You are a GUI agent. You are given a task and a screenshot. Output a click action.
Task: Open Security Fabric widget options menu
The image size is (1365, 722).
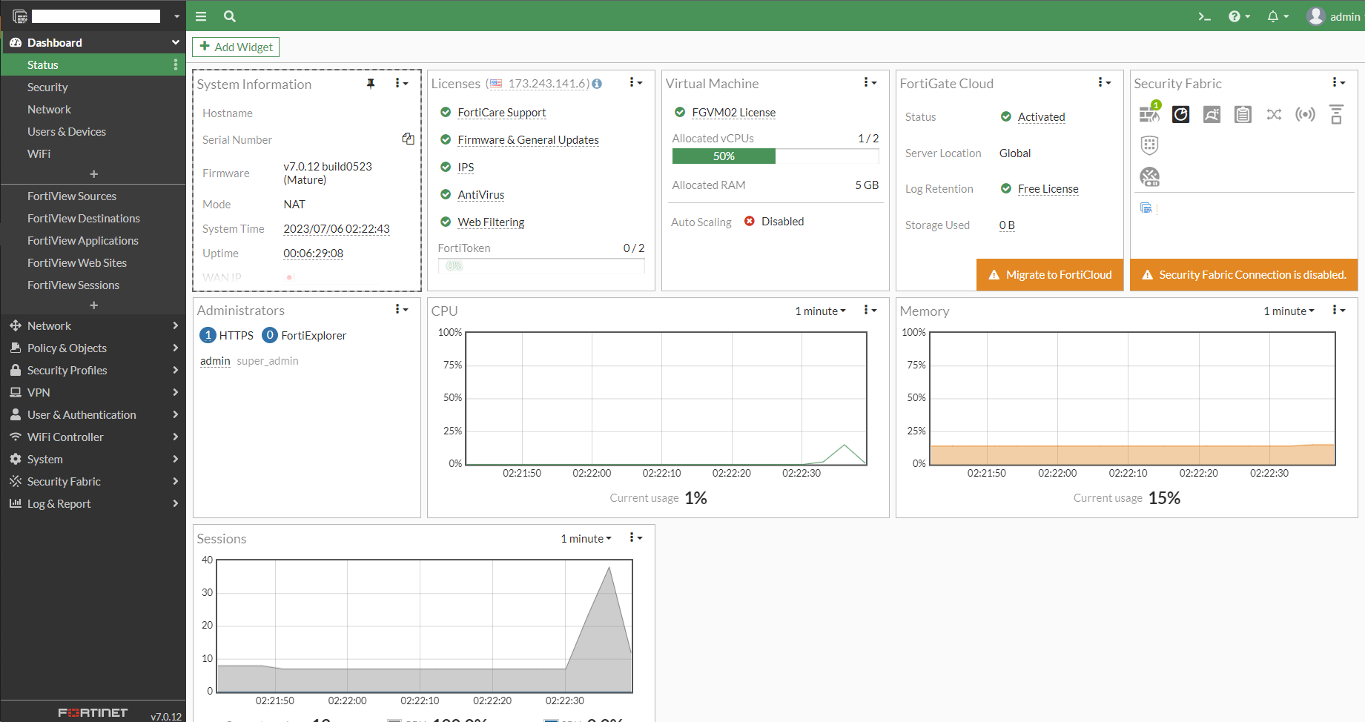pyautogui.click(x=1338, y=83)
